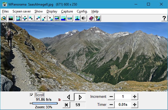Click the zipper split picture toolbar icon

(x=77, y=18)
